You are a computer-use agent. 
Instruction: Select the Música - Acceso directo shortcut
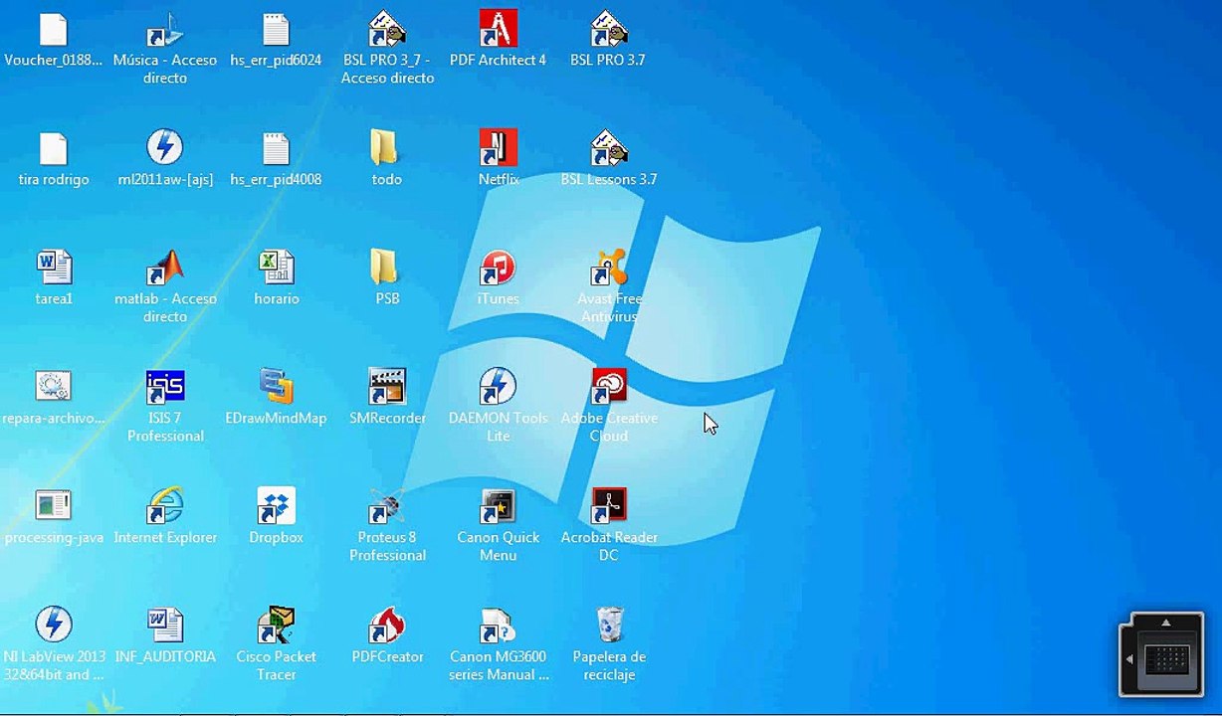[x=165, y=30]
